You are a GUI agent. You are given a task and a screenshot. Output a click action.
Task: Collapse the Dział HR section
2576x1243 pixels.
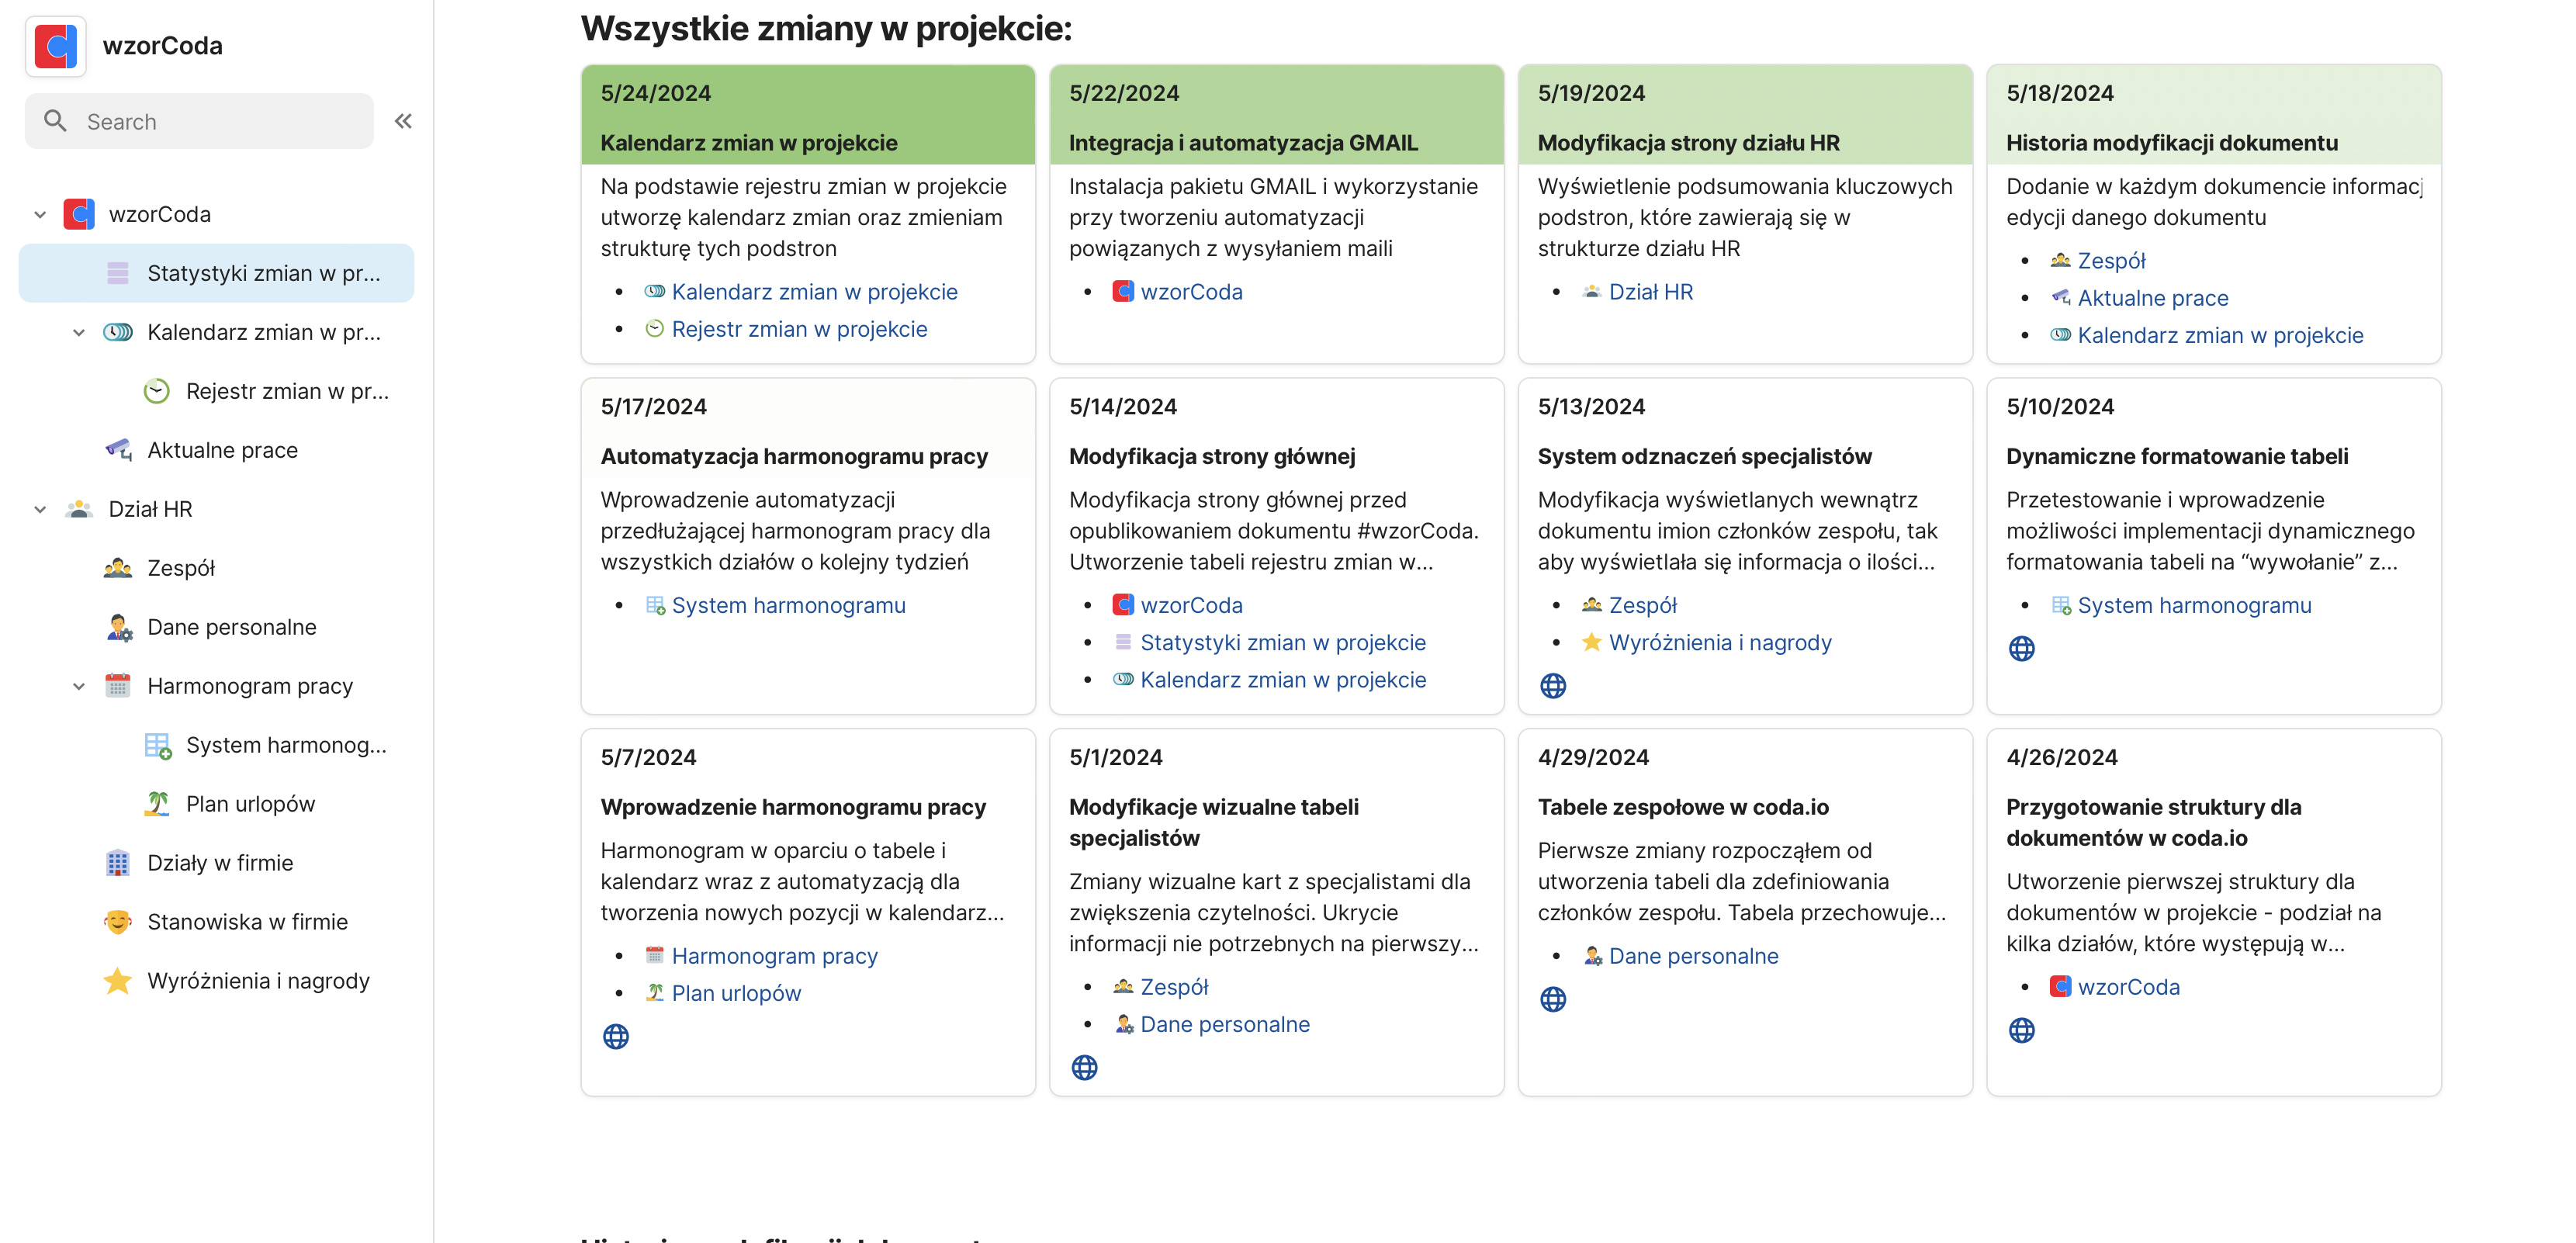(x=40, y=509)
